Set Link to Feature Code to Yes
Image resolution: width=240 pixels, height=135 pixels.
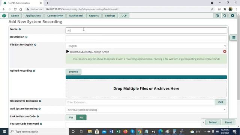[71, 117]
